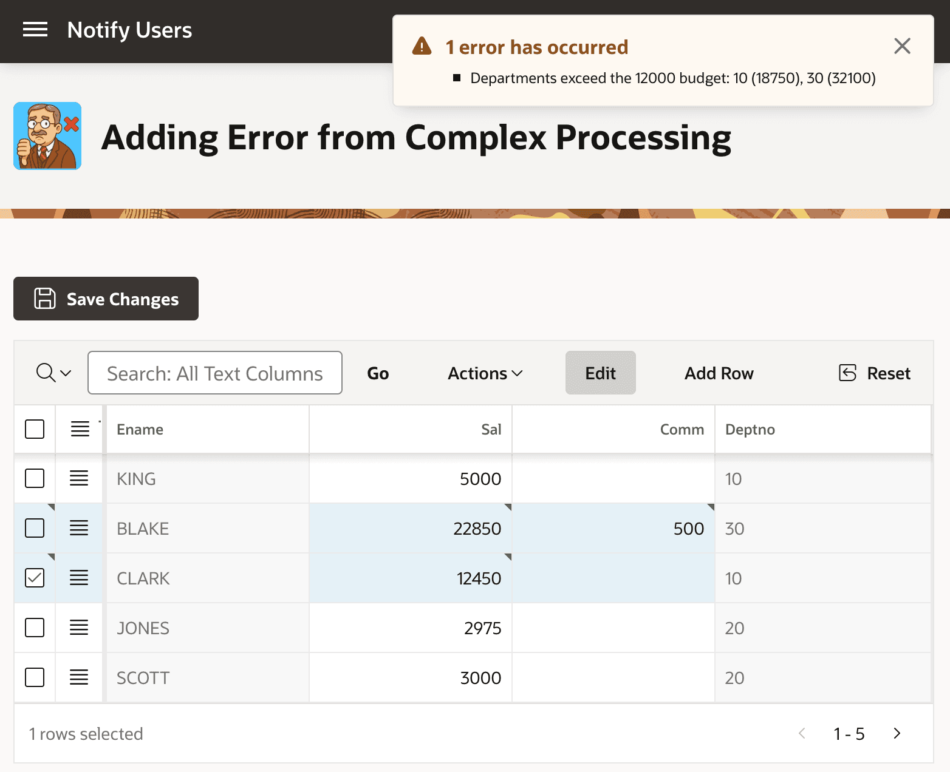Click the Ename column header

(208, 429)
